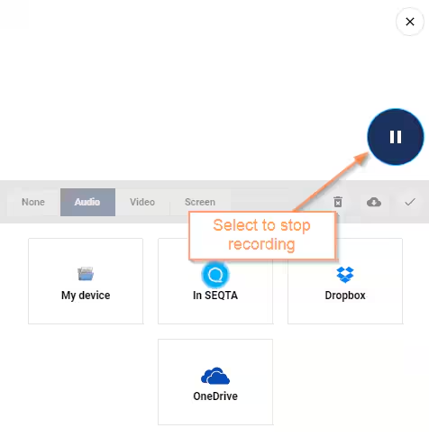Open the In SEQTA file source
The image size is (429, 437).
[x=215, y=281]
